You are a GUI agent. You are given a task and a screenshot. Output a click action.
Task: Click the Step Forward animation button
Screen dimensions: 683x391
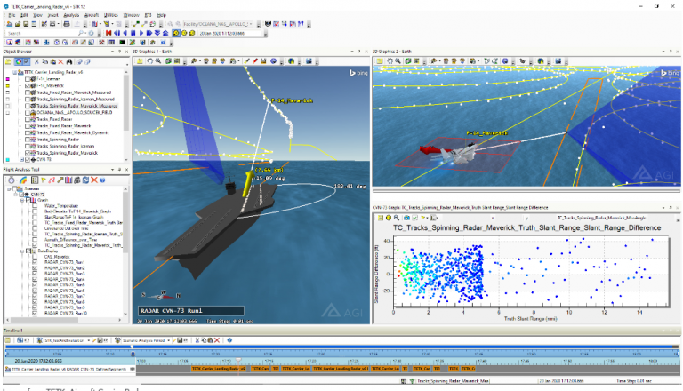(x=149, y=33)
